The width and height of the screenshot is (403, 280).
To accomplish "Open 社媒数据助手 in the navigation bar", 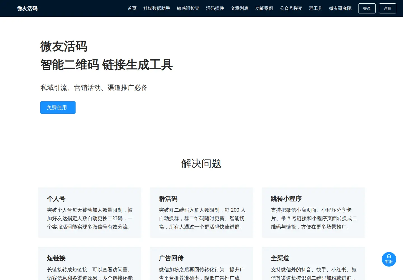I will tap(157, 8).
